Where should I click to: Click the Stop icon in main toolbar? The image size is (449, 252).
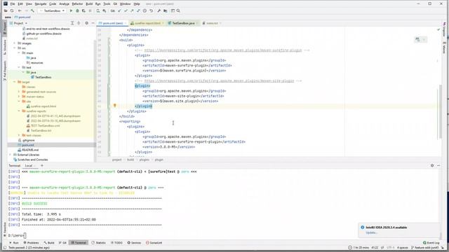pyautogui.click(x=91, y=10)
